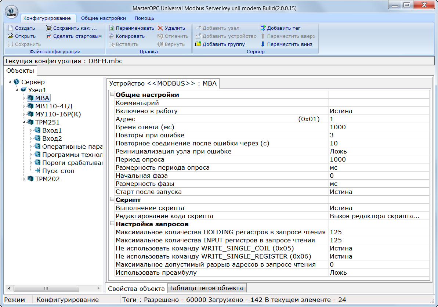Click the Вход2 group icon
The height and width of the screenshot is (307, 438).
(x=37, y=138)
